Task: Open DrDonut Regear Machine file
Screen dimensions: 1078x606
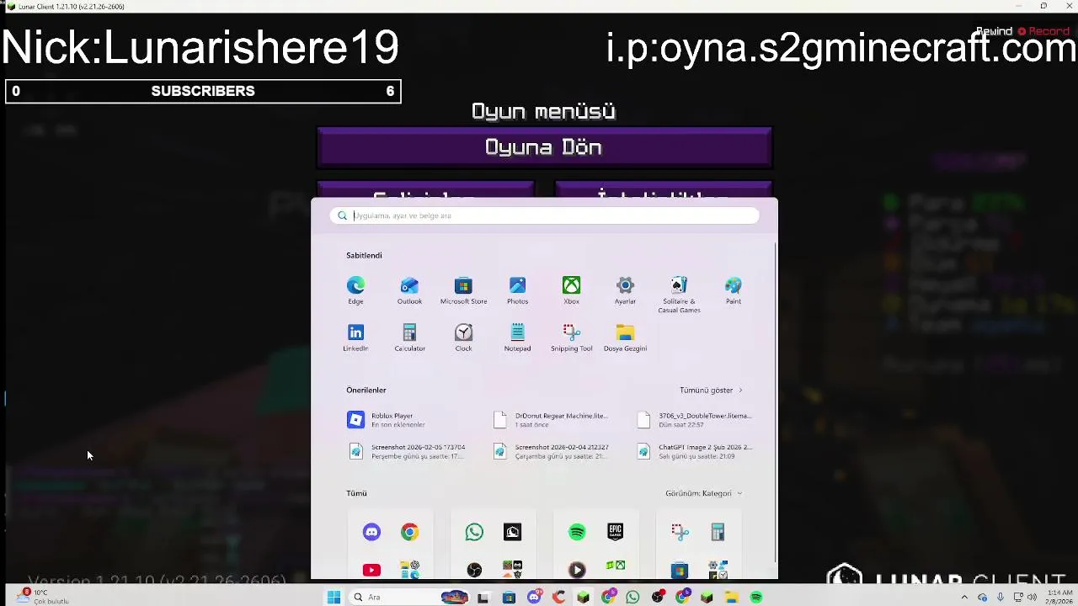Action: click(x=551, y=420)
